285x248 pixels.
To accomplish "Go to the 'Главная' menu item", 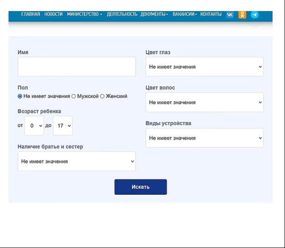I will point(30,14).
